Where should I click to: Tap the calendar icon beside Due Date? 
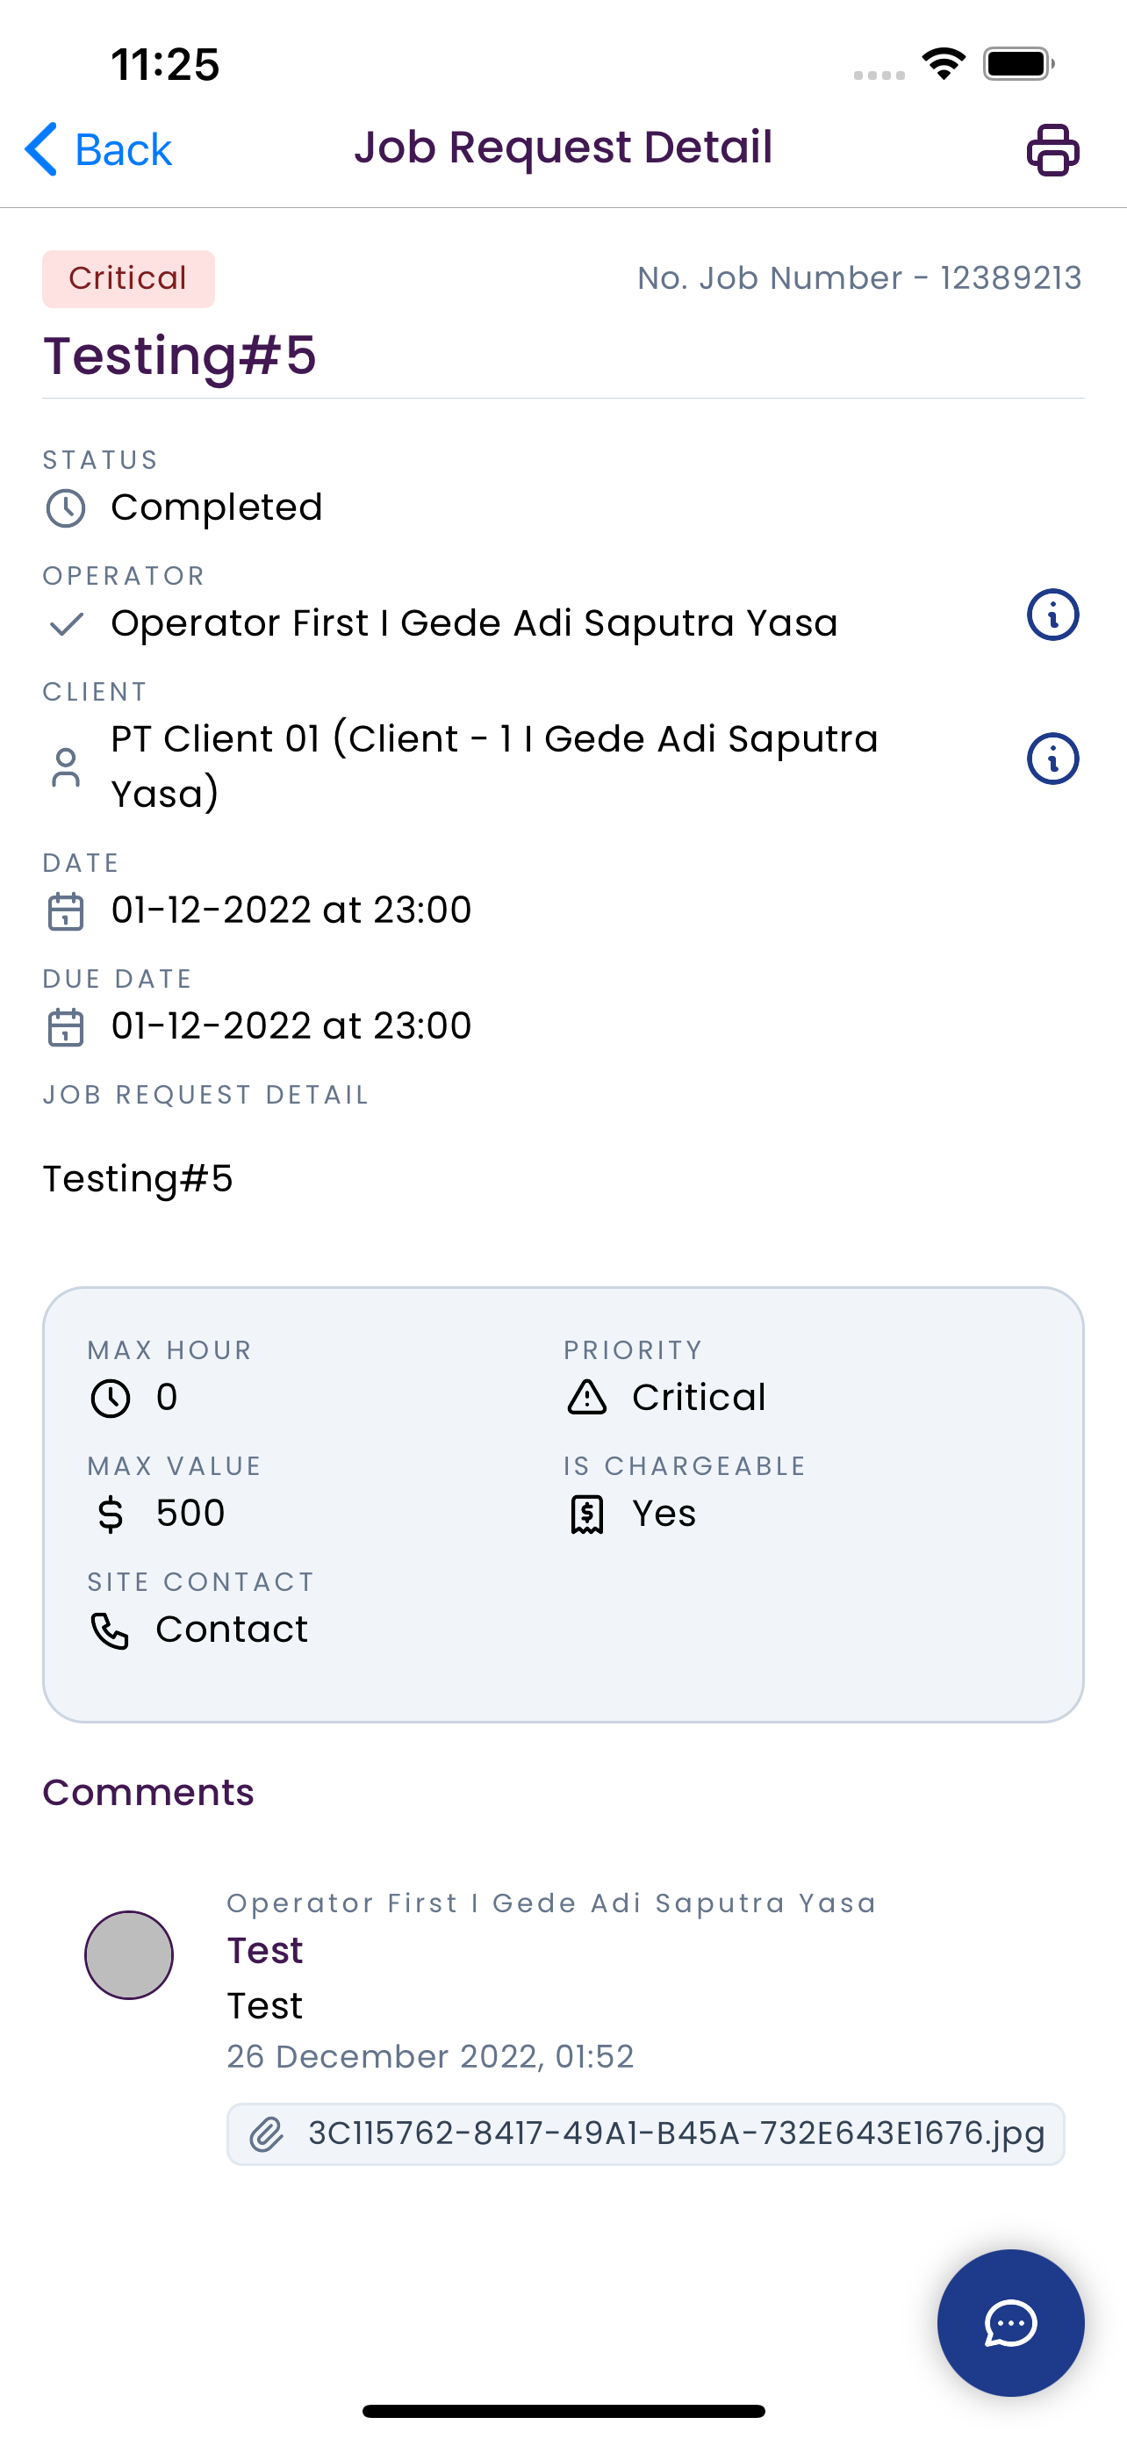pyautogui.click(x=65, y=1026)
